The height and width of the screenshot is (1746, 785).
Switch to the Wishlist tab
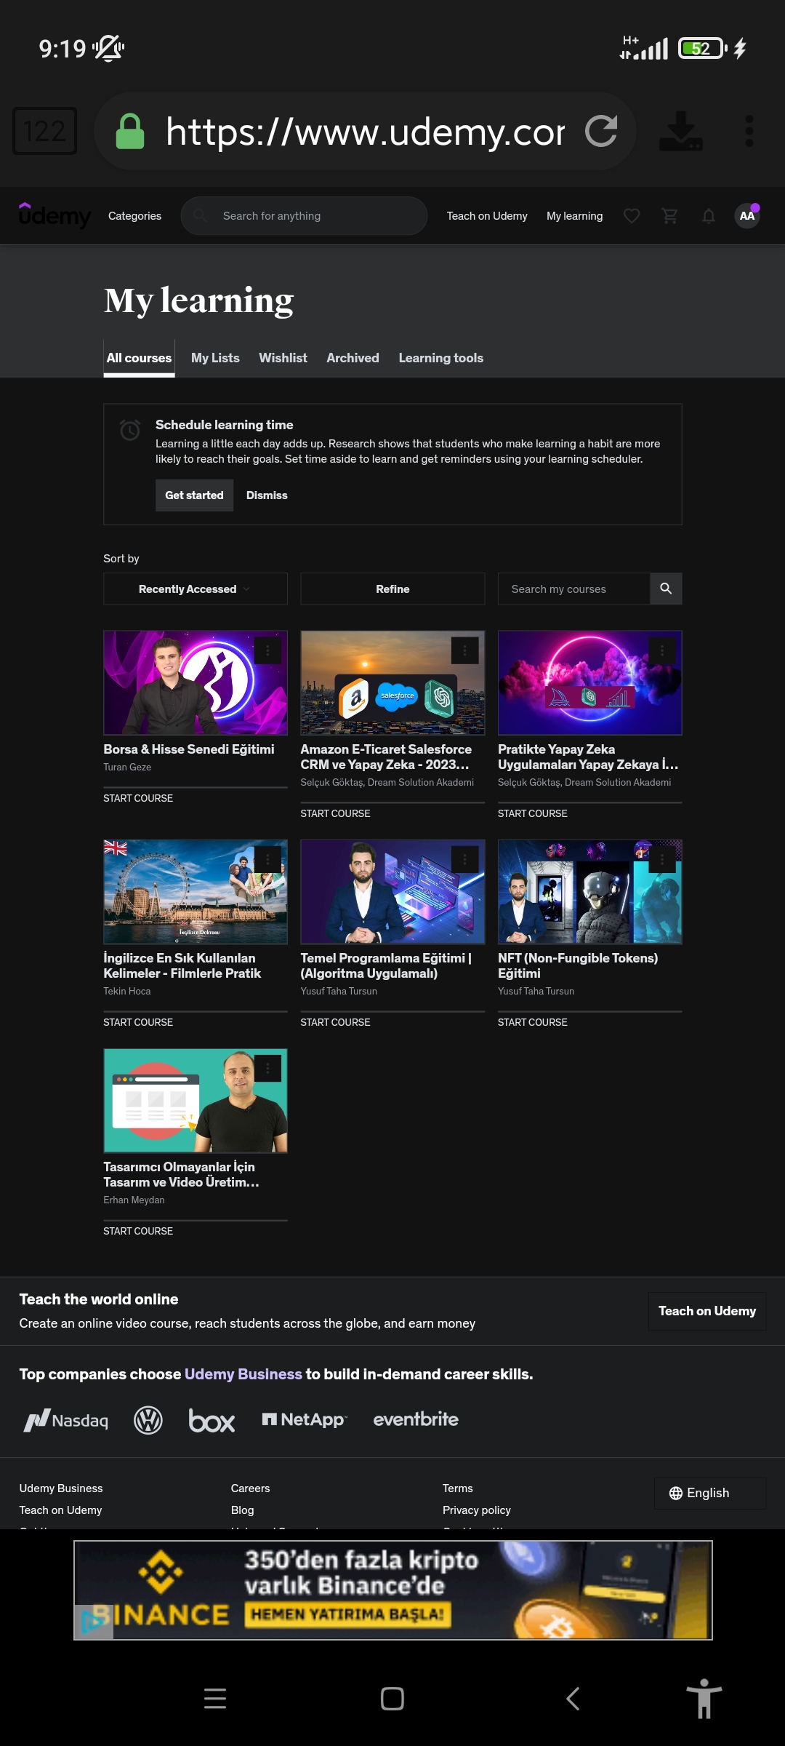(283, 358)
